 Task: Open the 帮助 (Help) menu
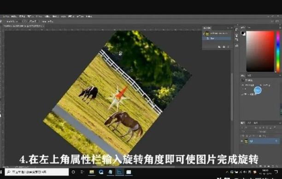[88, 17]
